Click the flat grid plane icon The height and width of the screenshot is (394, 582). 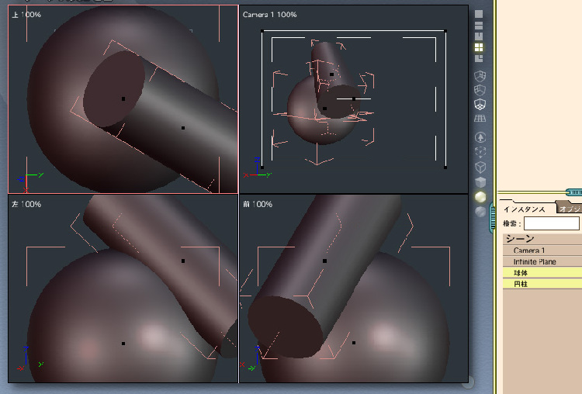(480, 118)
